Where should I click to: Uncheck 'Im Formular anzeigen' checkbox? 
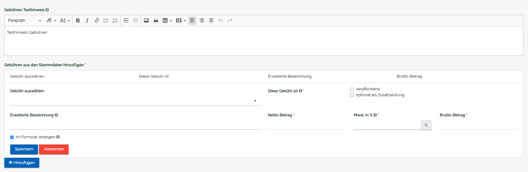(x=12, y=137)
